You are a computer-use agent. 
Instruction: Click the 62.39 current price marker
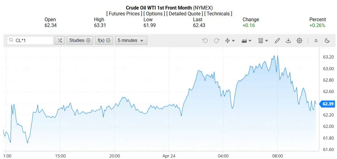coord(327,104)
